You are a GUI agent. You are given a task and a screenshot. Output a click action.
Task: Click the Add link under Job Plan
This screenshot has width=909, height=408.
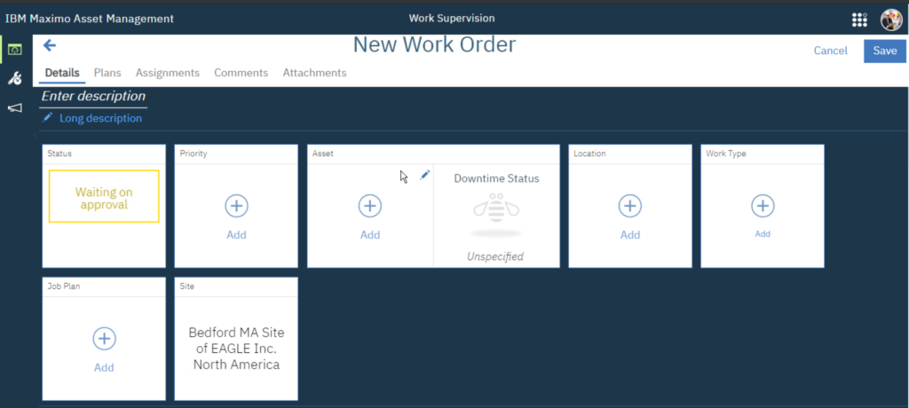point(105,367)
